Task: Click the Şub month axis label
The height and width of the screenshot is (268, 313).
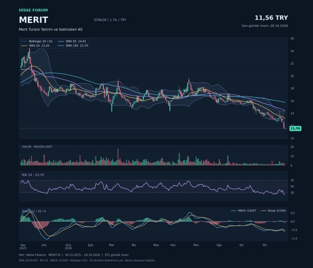Action: [91, 245]
